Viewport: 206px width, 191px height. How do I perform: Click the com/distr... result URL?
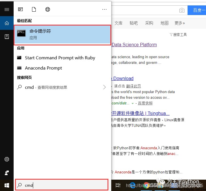[121, 103]
